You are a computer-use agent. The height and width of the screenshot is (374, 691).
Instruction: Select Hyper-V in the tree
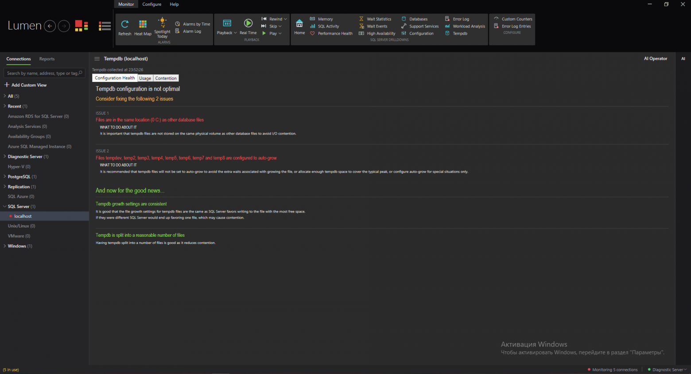tap(19, 167)
